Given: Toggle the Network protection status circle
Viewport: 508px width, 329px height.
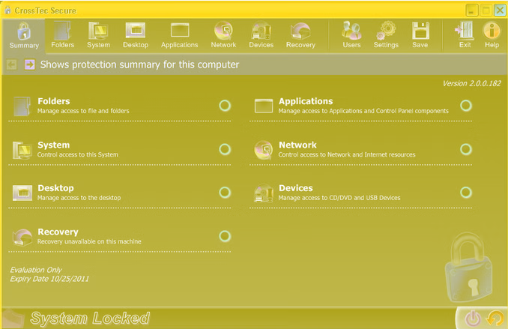Looking at the screenshot, I should (466, 149).
